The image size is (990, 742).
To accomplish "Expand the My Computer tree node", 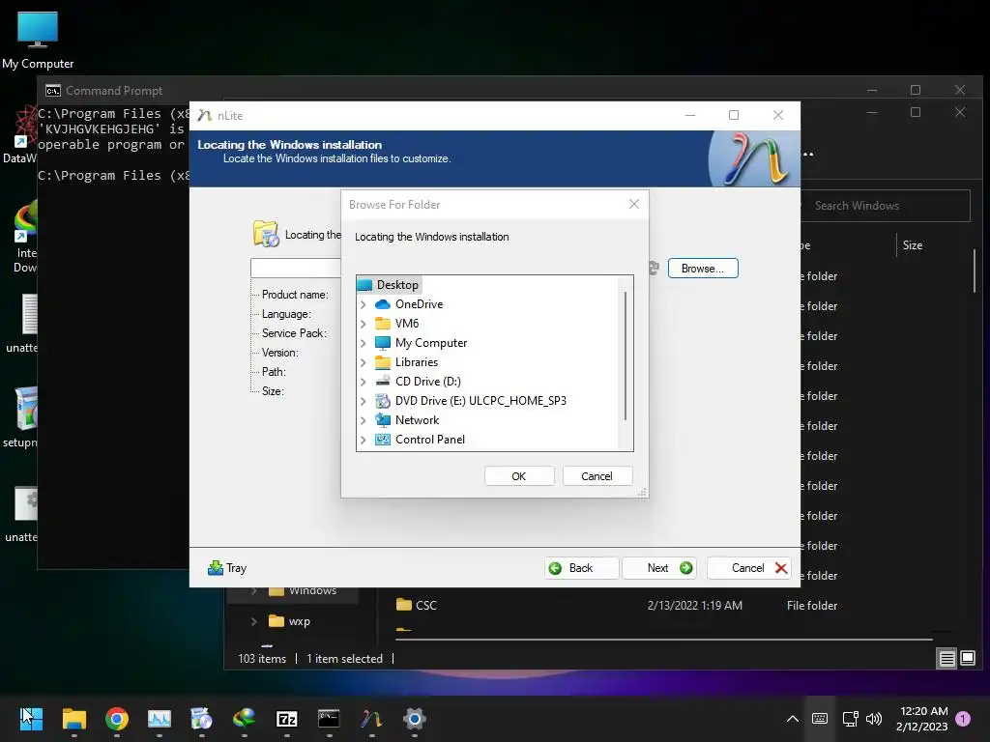I will (x=364, y=343).
